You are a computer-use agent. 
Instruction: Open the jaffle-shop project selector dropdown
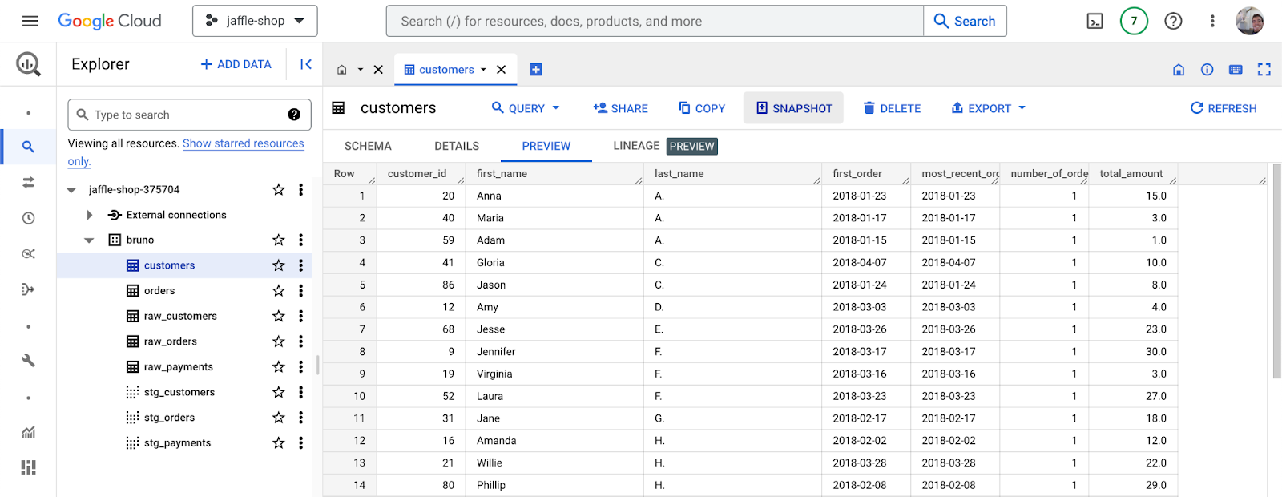(x=255, y=21)
